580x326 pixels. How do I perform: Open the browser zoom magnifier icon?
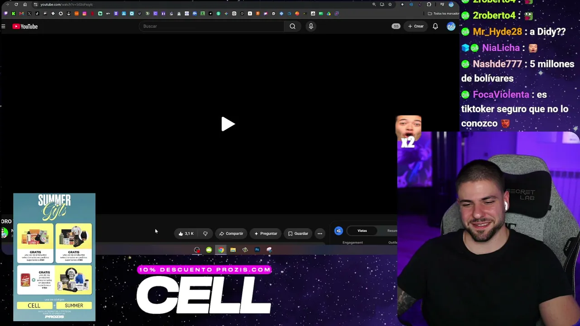click(x=374, y=5)
